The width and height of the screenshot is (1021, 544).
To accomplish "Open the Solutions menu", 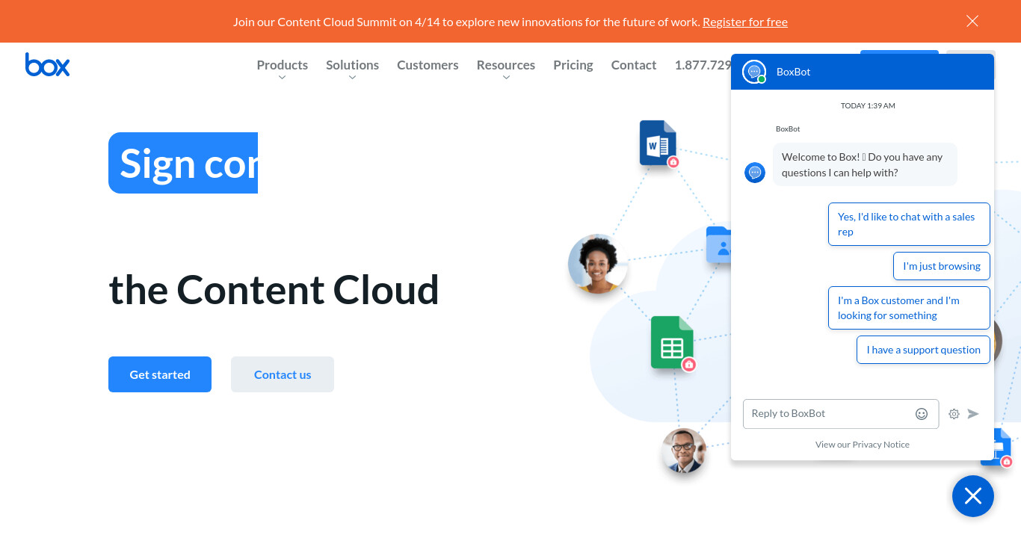I will (x=352, y=65).
